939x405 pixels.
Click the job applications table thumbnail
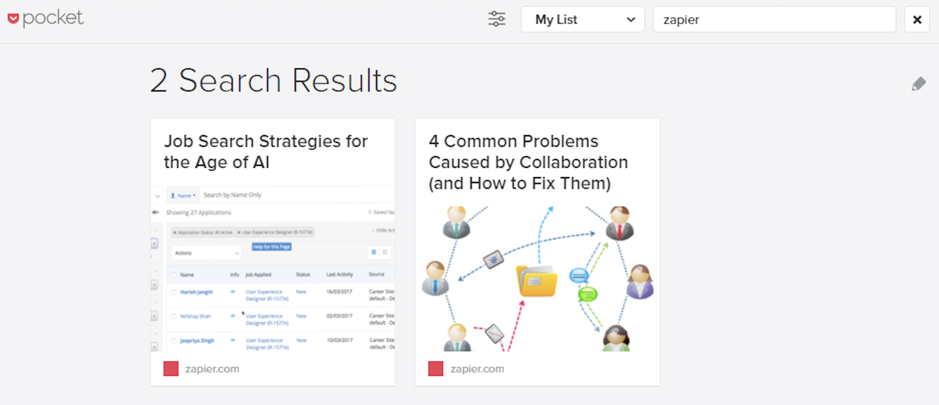tap(273, 268)
